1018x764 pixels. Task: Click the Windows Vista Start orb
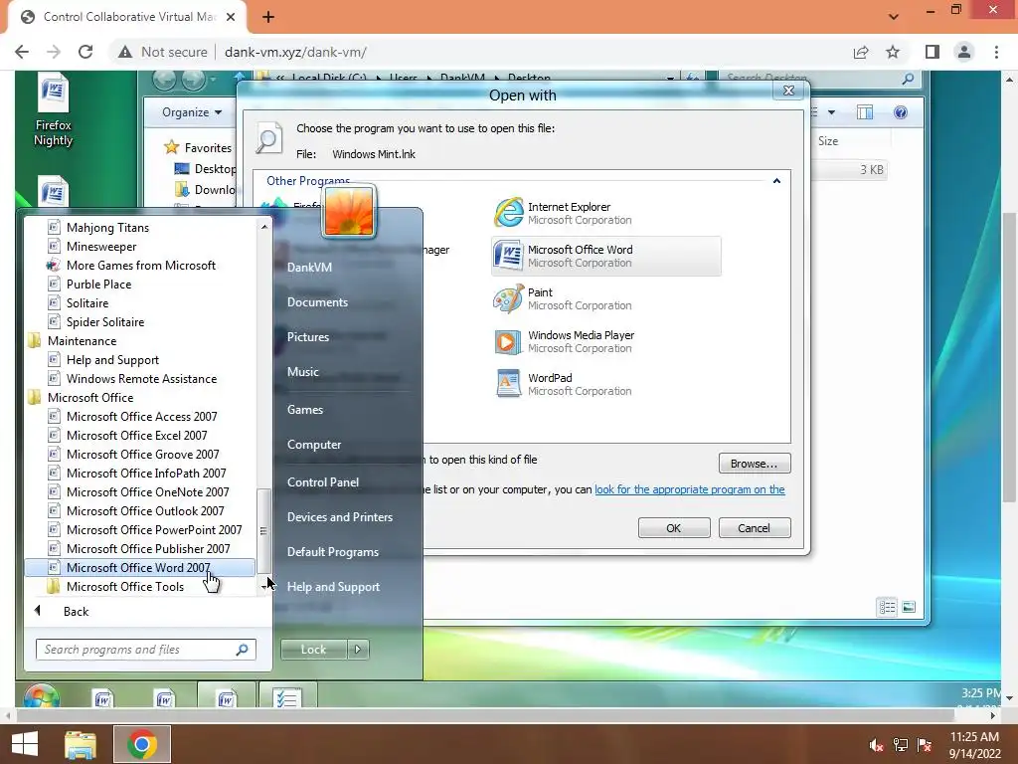[42, 696]
